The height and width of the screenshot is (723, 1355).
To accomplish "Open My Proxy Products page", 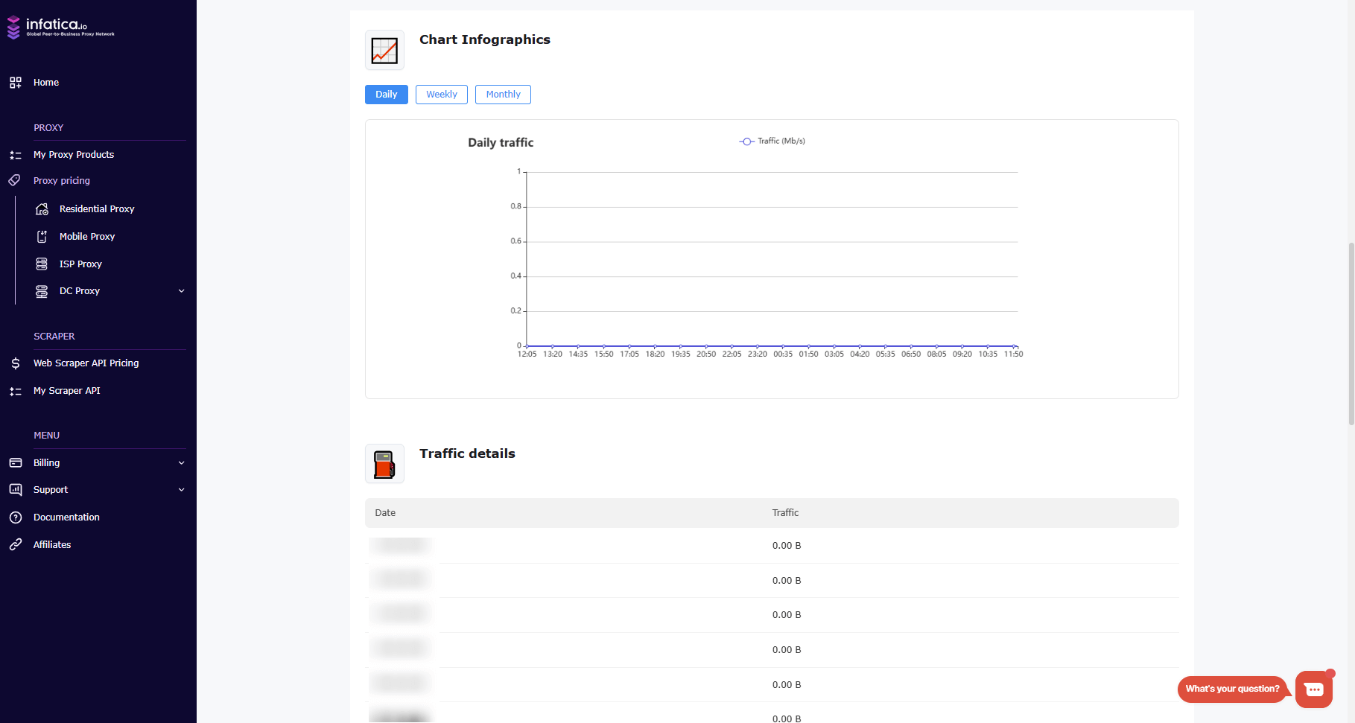I will coord(74,155).
